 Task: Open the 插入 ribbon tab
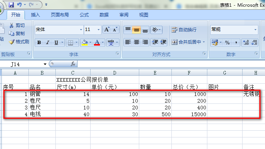(36, 15)
